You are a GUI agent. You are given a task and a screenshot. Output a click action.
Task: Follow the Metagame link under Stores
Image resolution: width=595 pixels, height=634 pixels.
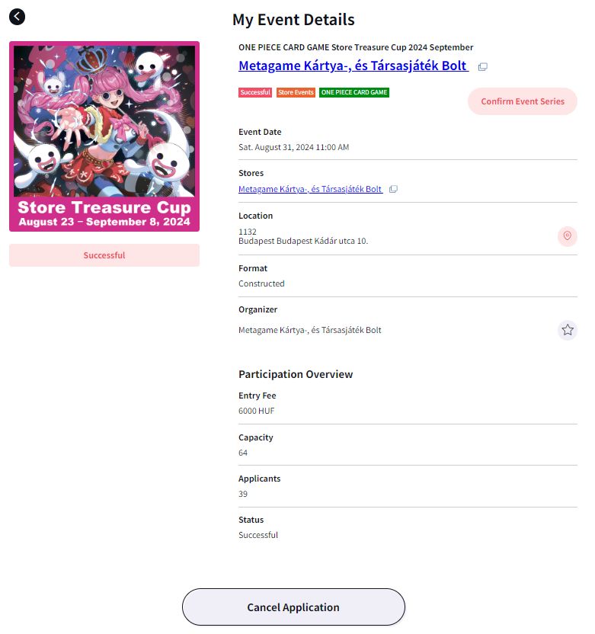pyautogui.click(x=310, y=189)
